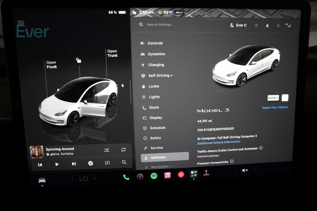Tap the charge port lightning bolt icon
Viewport: 317px width, 211px height.
[x=123, y=86]
